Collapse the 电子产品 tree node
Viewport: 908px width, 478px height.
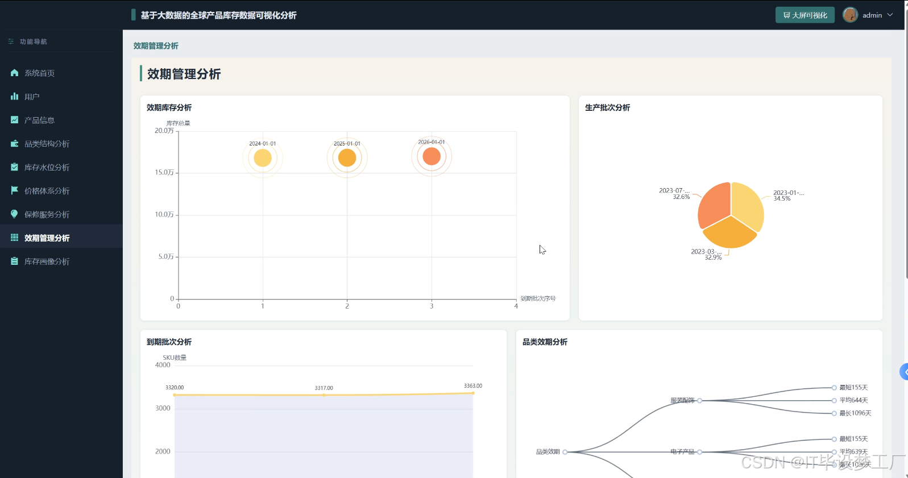700,452
